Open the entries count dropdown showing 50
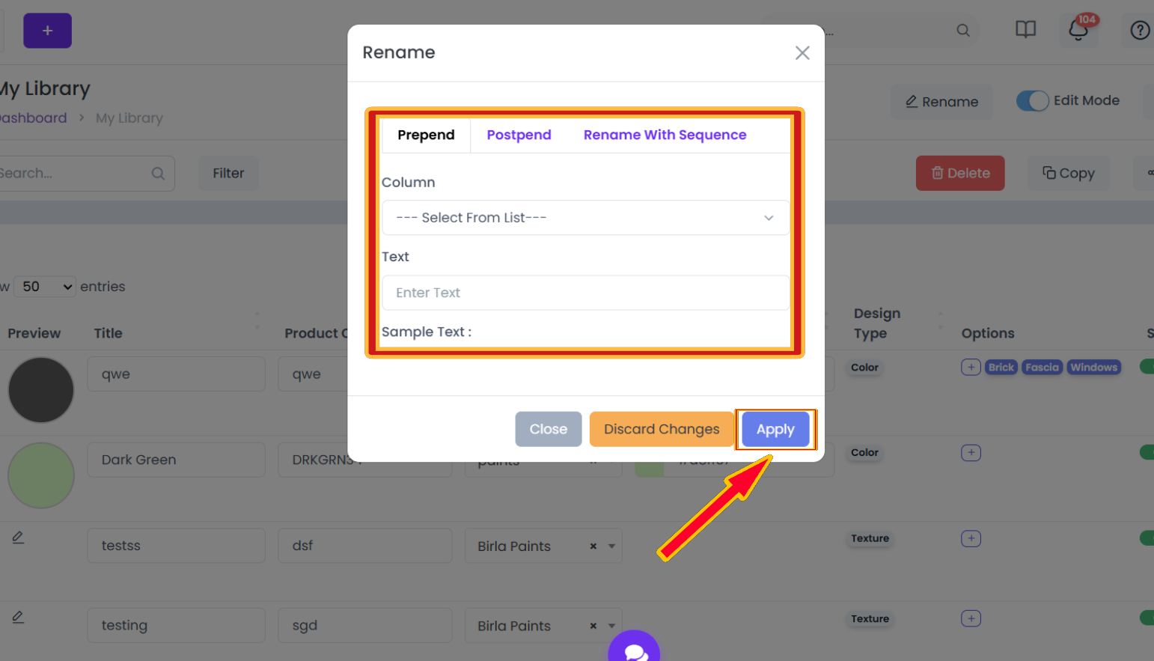The image size is (1154, 661). (45, 287)
